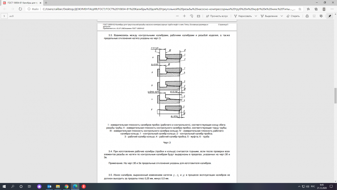This screenshot has height=190, width=337.
Task: Click the file info icon in address bar
Action: pyautogui.click(x=29, y=9)
